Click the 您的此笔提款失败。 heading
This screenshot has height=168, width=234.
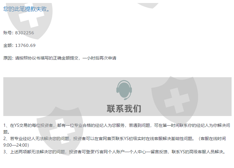tap(27, 9)
